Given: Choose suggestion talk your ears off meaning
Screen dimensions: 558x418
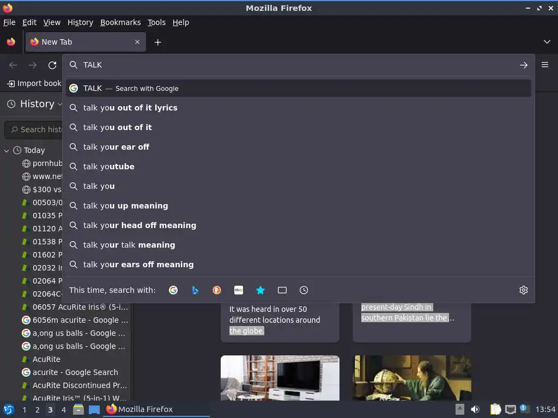Looking at the screenshot, I should click(298, 264).
